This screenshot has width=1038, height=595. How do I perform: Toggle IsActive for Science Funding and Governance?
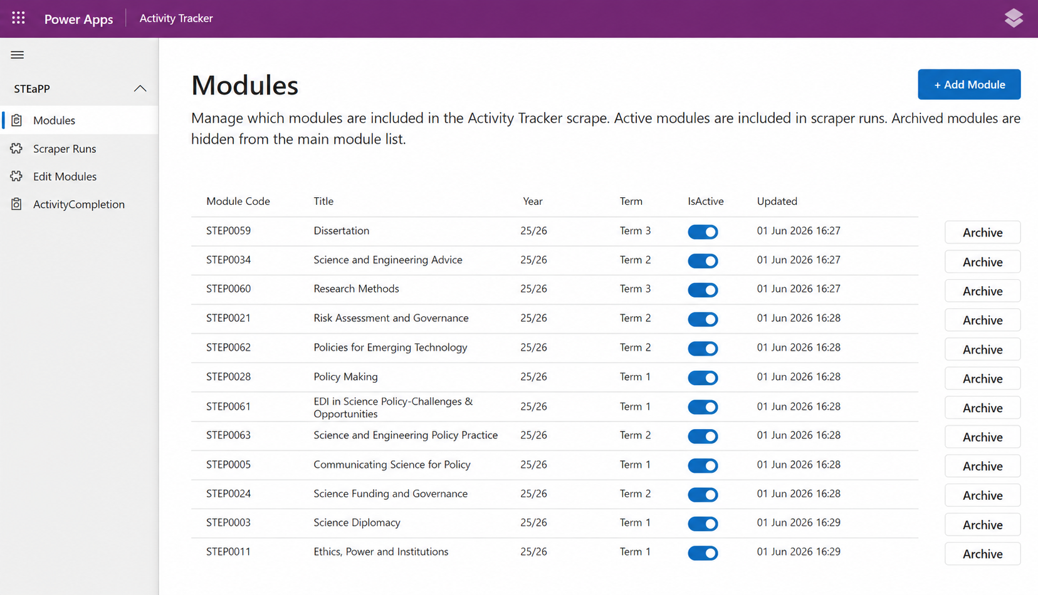[x=703, y=495]
